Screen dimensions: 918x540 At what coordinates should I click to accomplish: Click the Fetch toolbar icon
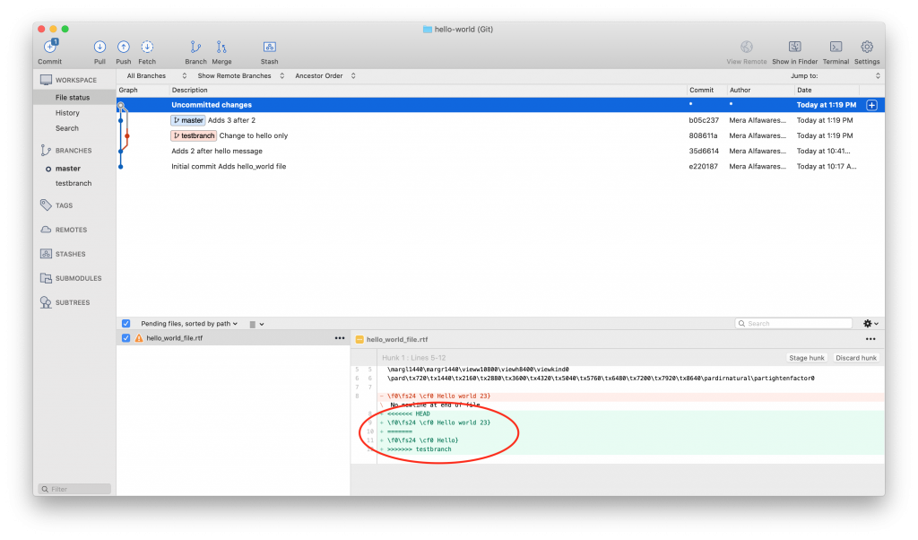click(x=147, y=48)
